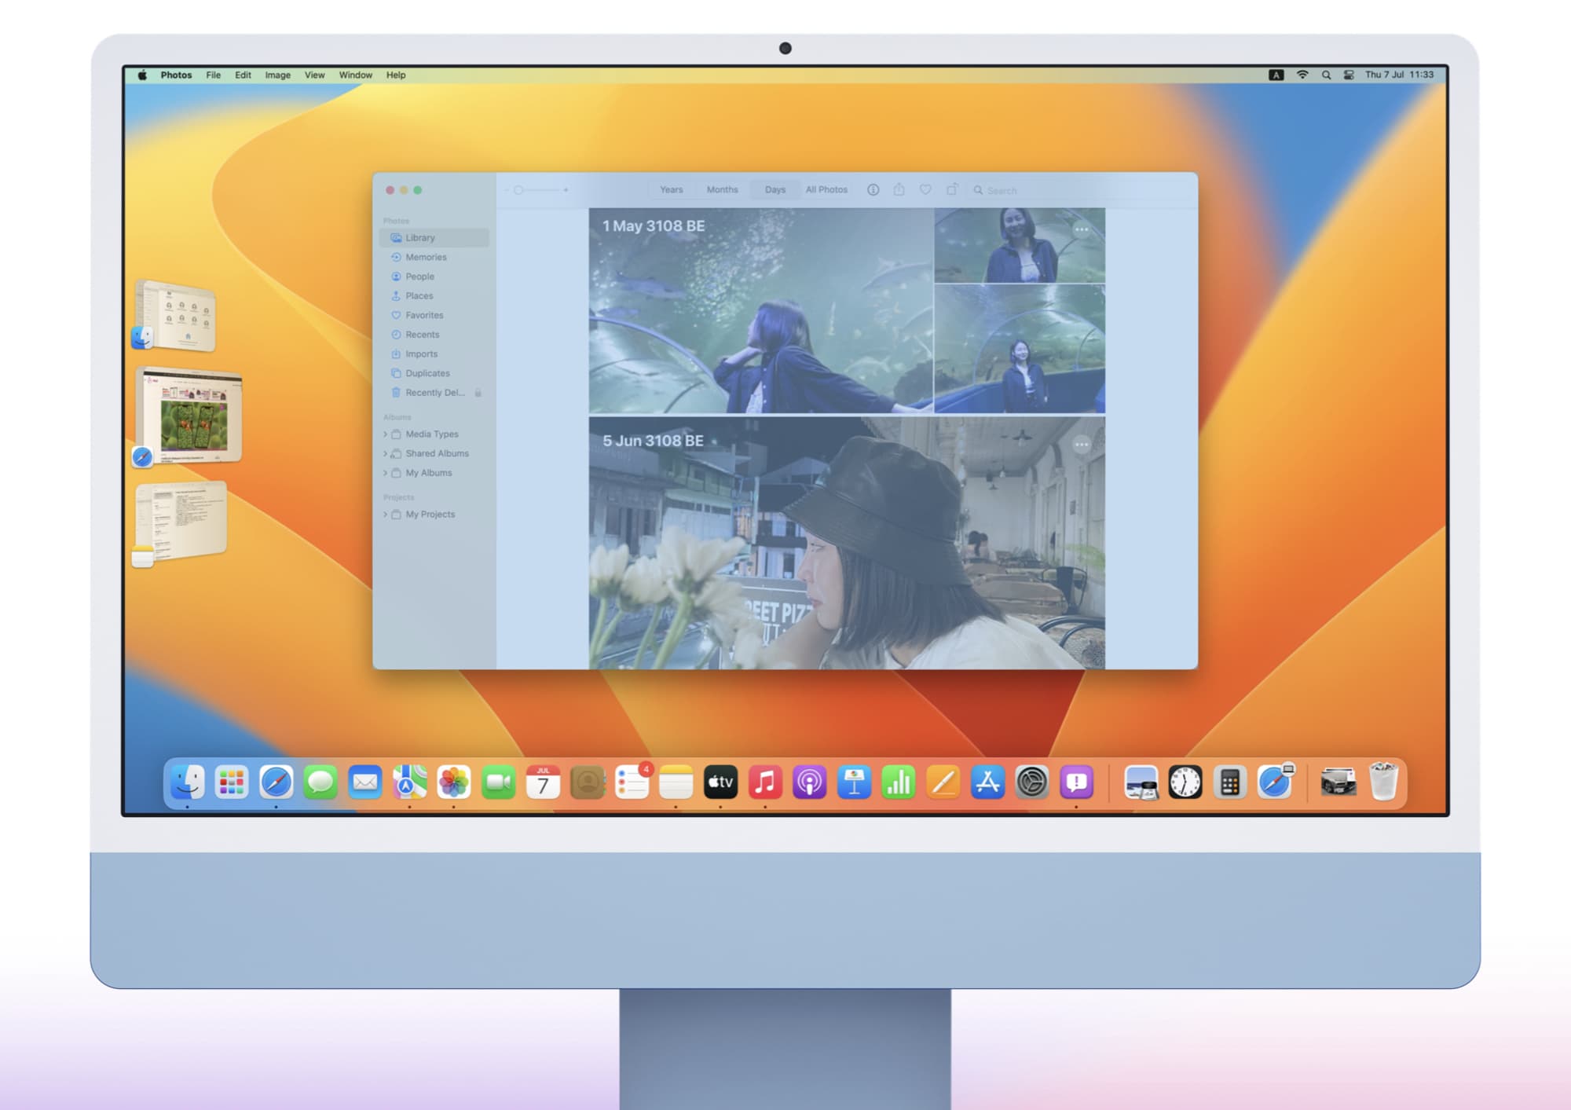Switch to the All Photos view
The width and height of the screenshot is (1571, 1110).
(x=826, y=189)
